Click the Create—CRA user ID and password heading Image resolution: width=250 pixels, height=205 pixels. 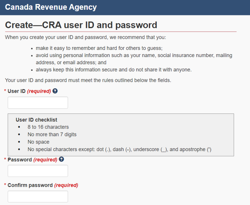tap(81, 25)
